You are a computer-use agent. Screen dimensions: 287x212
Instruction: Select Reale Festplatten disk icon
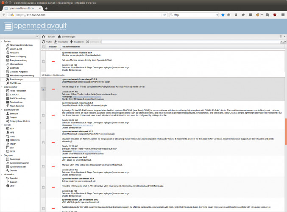pos(8,91)
